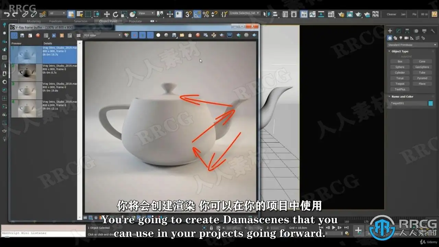Switch to the Freeform ribbon tab
The height and width of the screenshot is (247, 439).
pyautogui.click(x=56, y=21)
